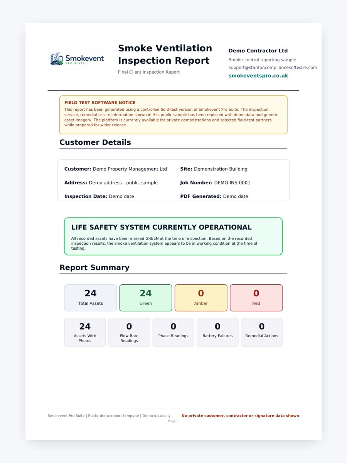347x463 pixels.
Task: Click the PDF Generated: Demo date field
Action: (x=214, y=196)
